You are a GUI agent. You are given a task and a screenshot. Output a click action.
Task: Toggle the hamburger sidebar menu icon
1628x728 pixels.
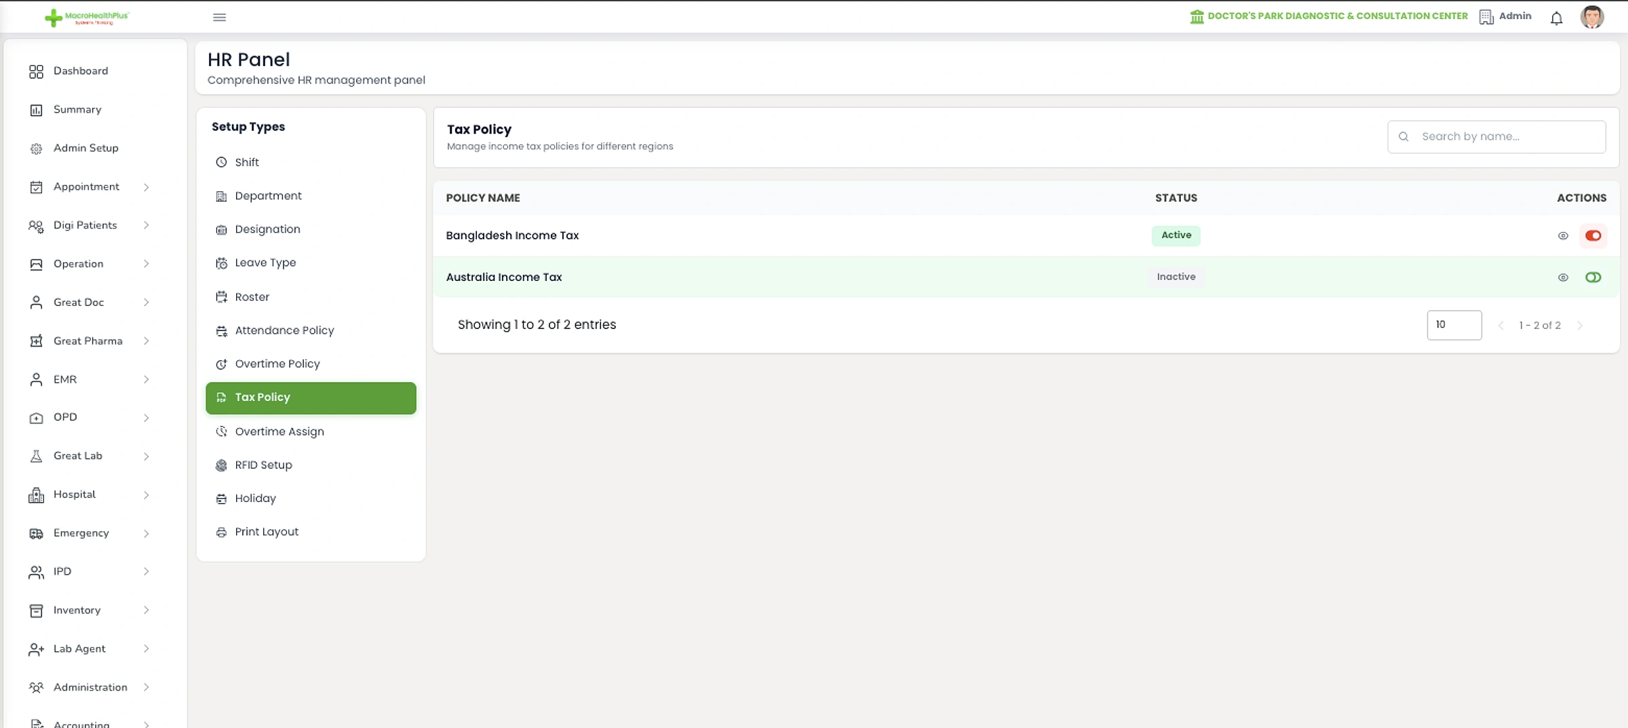coord(219,18)
